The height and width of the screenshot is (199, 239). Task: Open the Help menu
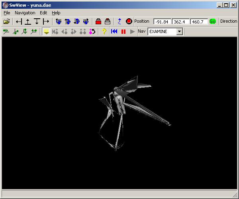(56, 13)
